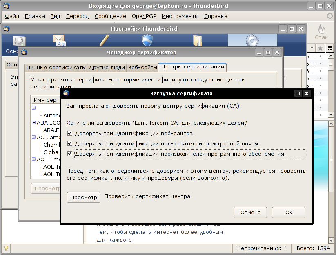Collapse the first unnamed certificate tree node
This screenshot has width=336, height=255.
(x=33, y=108)
